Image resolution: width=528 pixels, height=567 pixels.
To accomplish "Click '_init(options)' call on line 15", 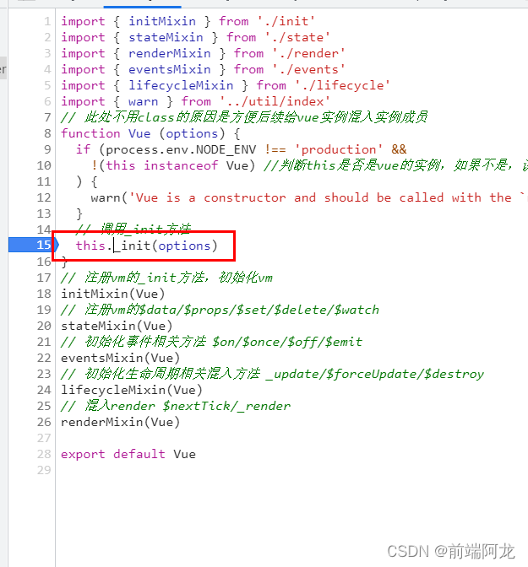I will (166, 246).
